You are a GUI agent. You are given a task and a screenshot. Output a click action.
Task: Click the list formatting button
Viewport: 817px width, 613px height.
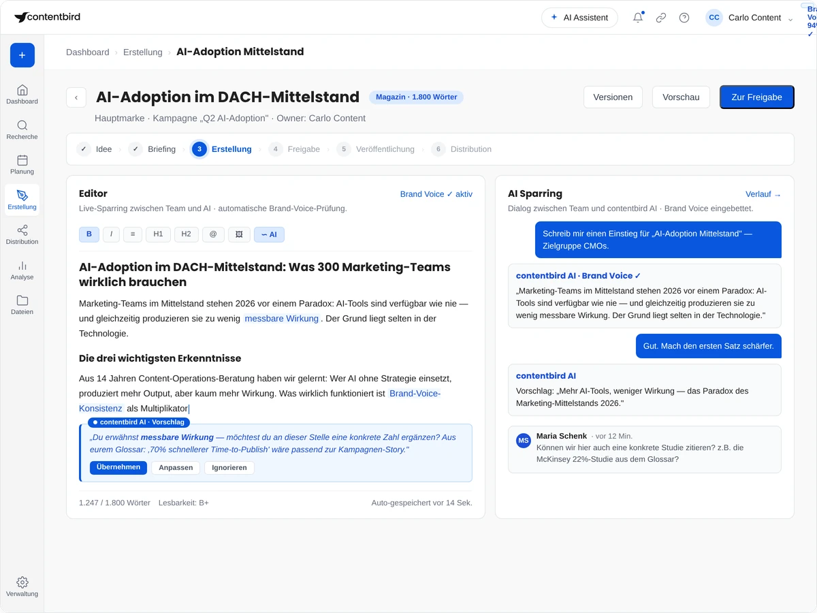(x=133, y=234)
